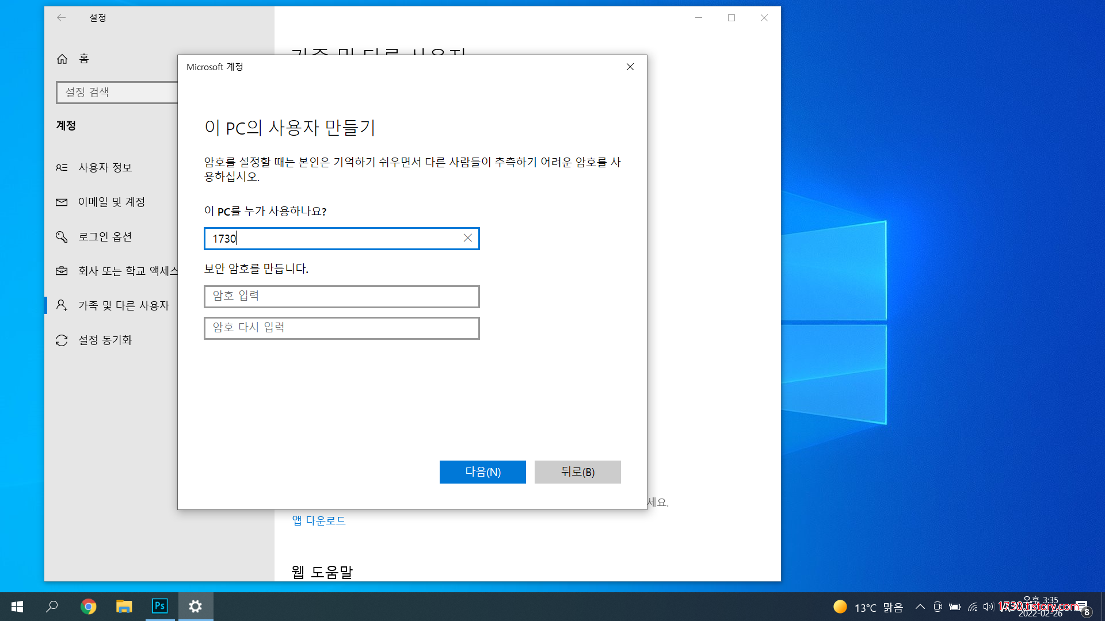Open File Explorer from taskbar

(x=124, y=606)
